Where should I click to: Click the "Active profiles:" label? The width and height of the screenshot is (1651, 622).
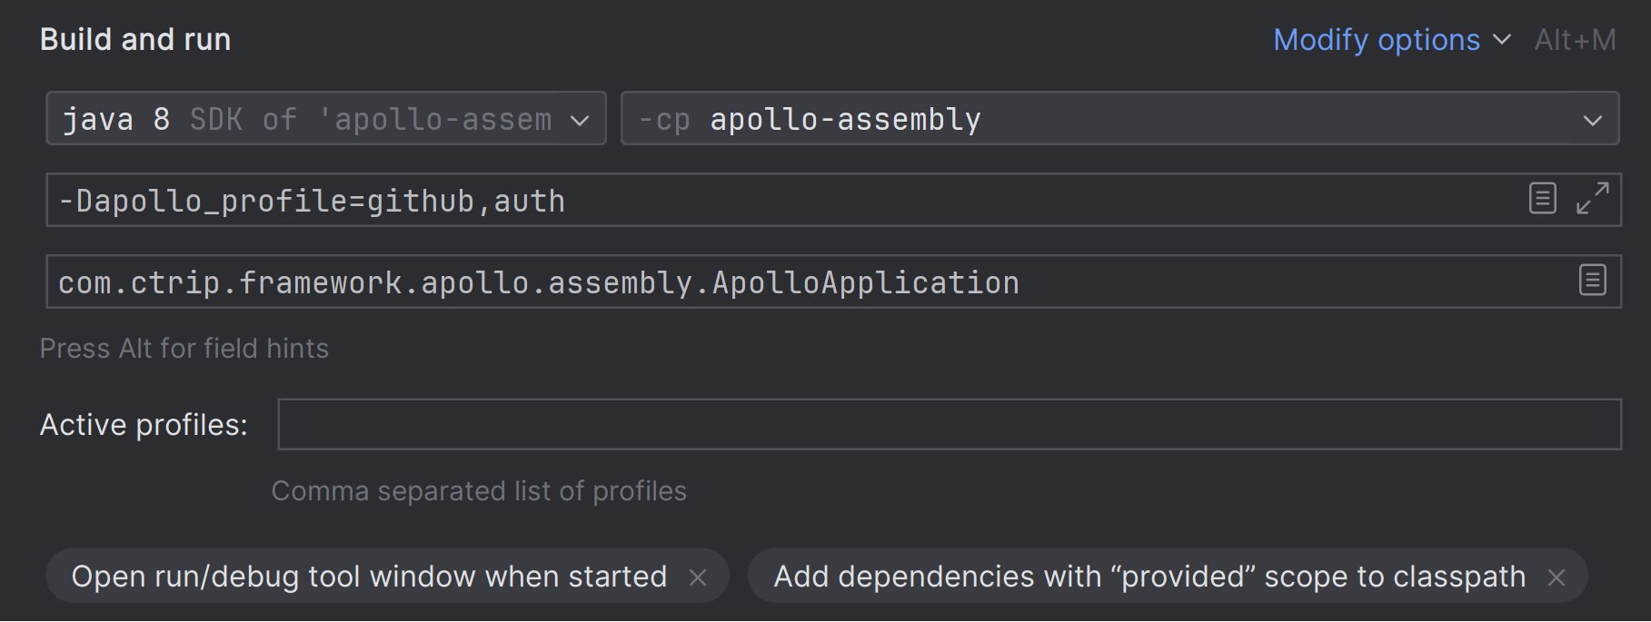point(144,425)
